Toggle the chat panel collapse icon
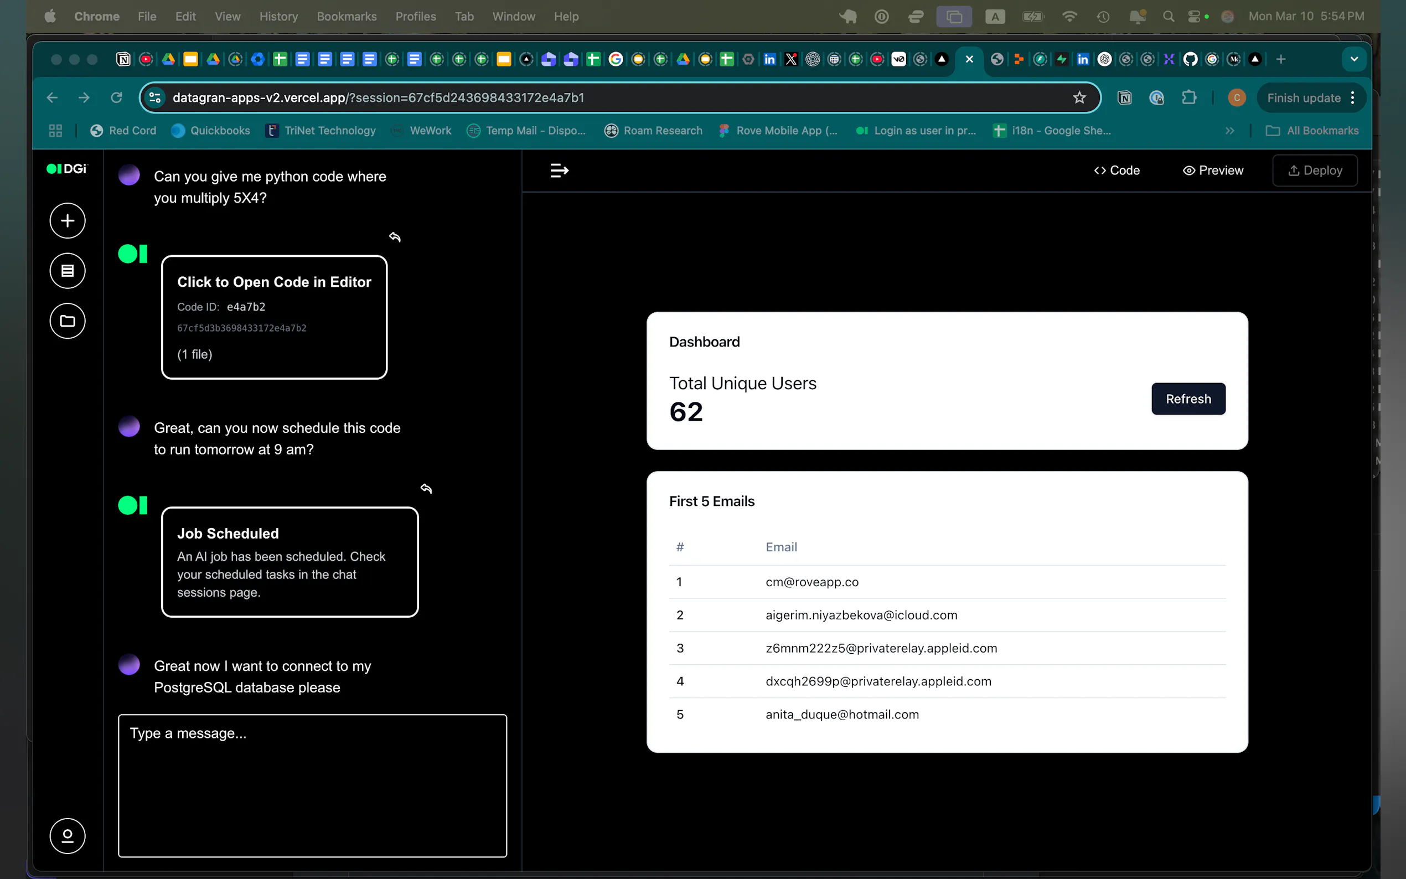Screen dimensions: 1406x879 tap(559, 170)
